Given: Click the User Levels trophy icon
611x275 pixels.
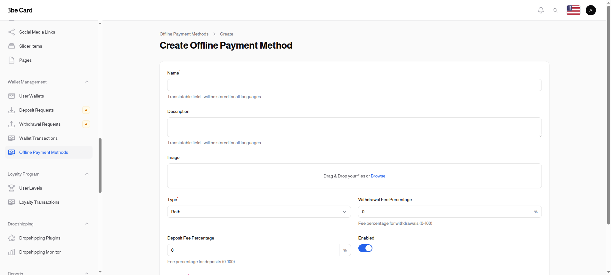Looking at the screenshot, I should point(12,188).
